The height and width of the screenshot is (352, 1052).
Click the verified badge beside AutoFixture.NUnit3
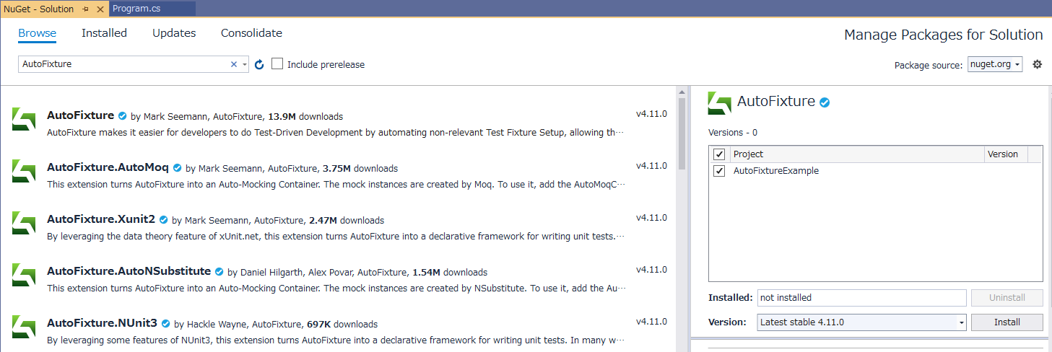pos(166,324)
